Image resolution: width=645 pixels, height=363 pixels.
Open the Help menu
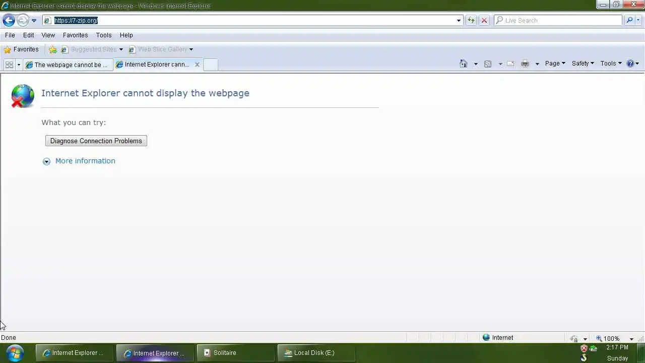coord(126,35)
